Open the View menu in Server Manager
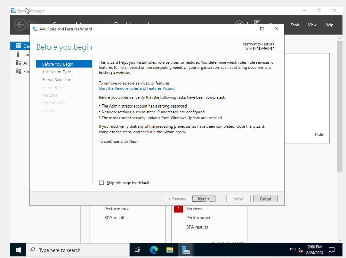The width and height of the screenshot is (346, 258). pos(312,25)
